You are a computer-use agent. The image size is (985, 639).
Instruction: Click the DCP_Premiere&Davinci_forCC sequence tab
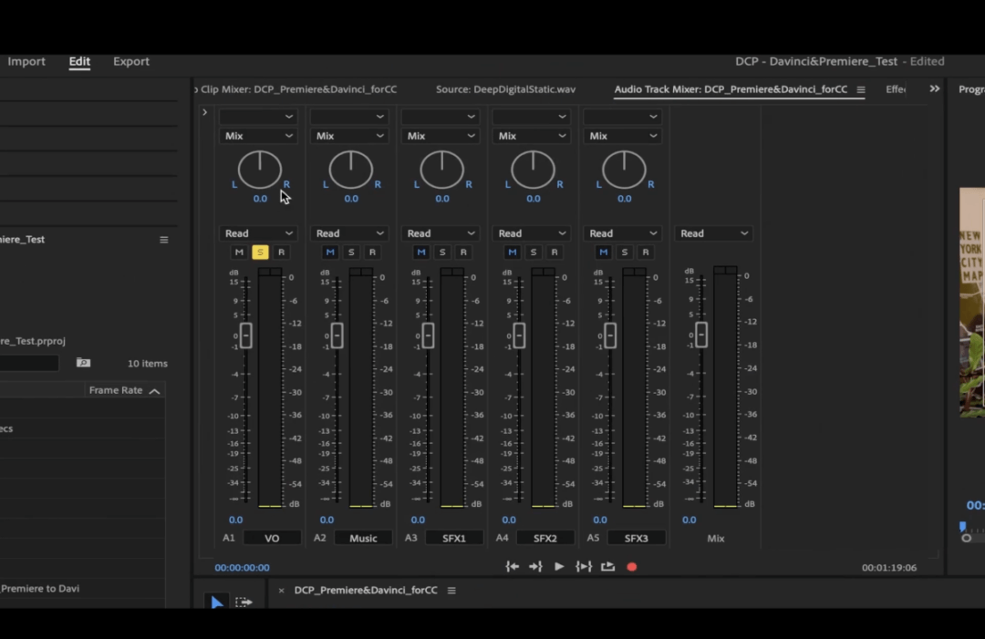tap(365, 590)
